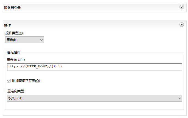This screenshot has height=118, width=188.
Task: Click the 附加查询字符串(Q) label text
Action: (x=26, y=81)
